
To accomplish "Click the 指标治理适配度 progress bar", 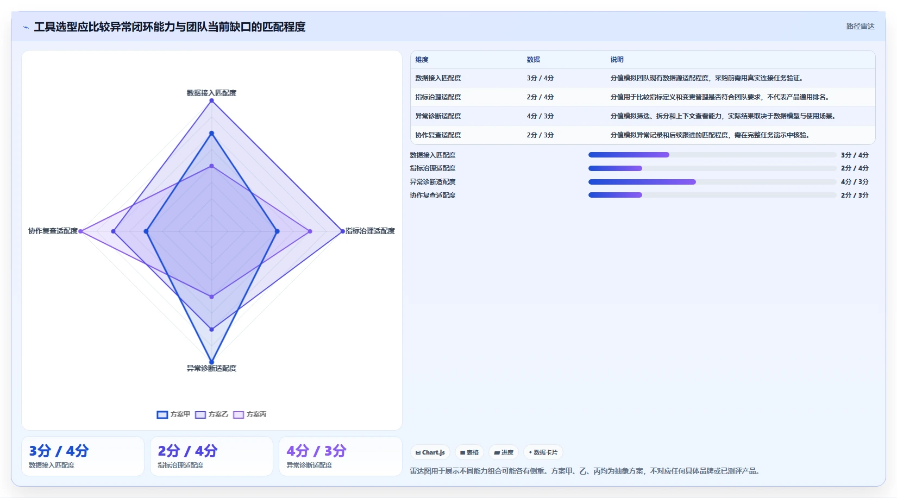I will (712, 168).
